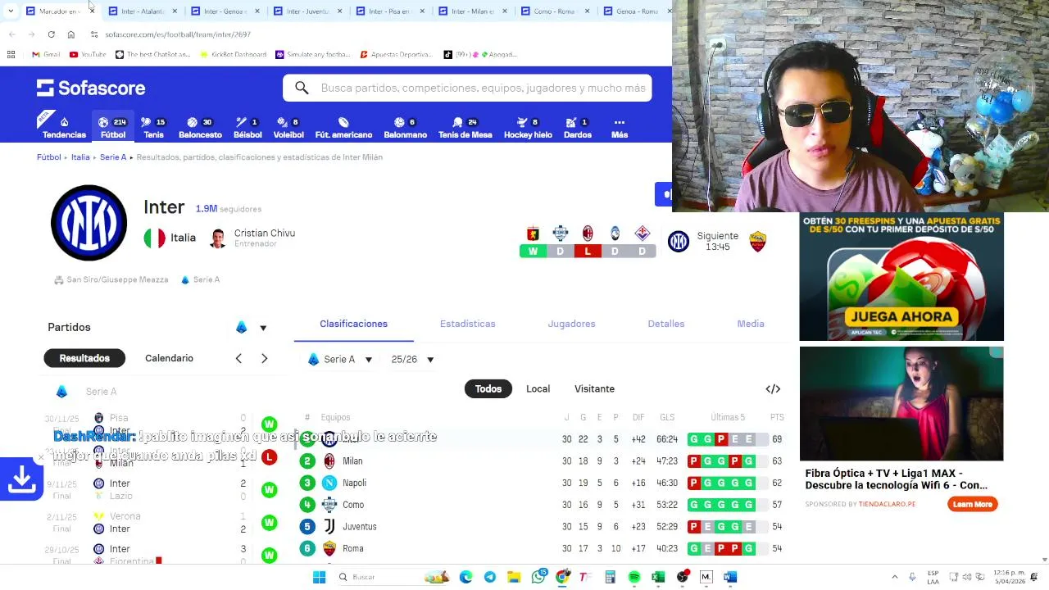1049x590 pixels.
Task: Open the Inter vs Lazio match result
Action: point(162,489)
